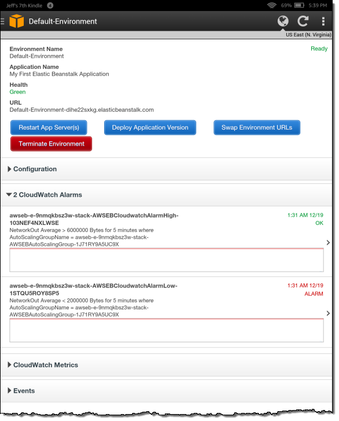This screenshot has height=421, width=339.
Task: Click the red Terminate Environment button
Action: [x=51, y=144]
